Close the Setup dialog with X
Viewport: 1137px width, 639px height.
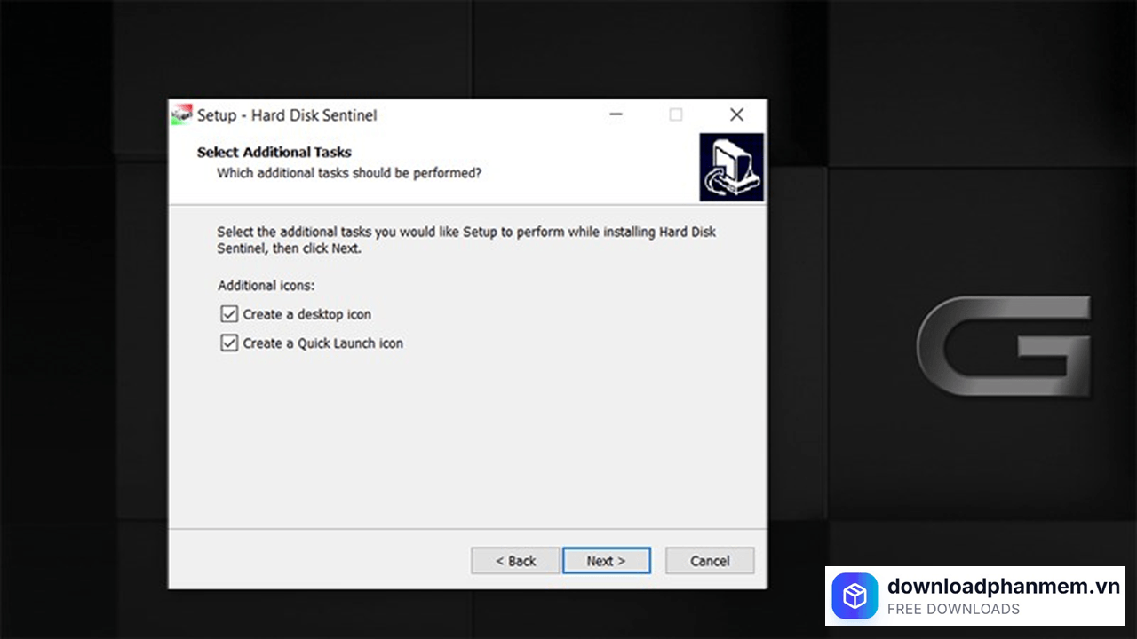pos(736,114)
